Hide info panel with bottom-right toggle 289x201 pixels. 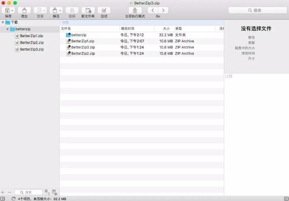click(x=286, y=199)
